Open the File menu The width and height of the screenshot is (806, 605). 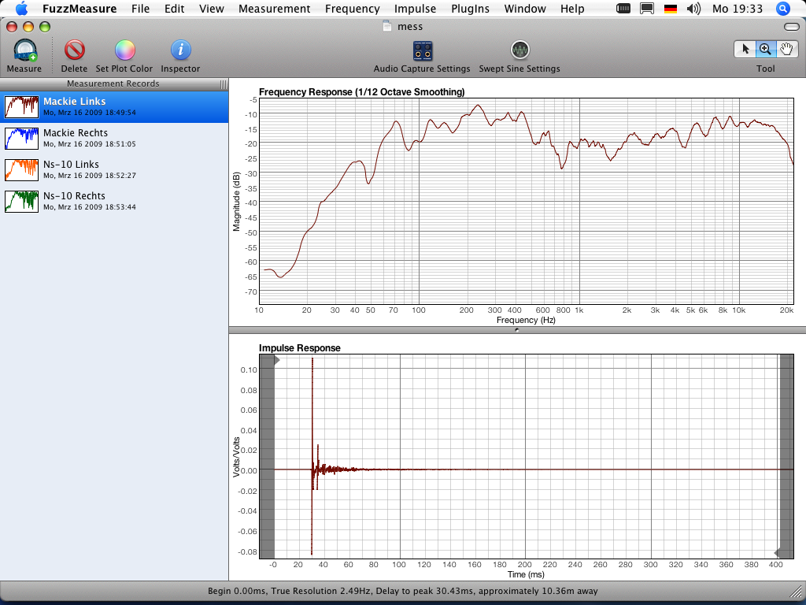(x=140, y=9)
